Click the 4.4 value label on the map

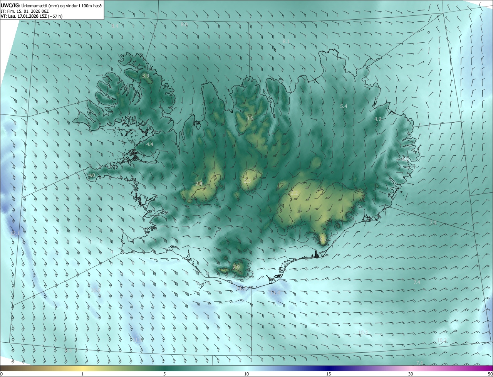pos(149,145)
